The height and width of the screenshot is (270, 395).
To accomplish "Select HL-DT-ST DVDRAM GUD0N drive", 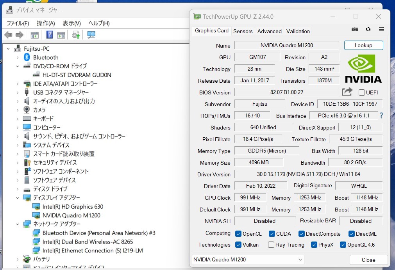I will [x=77, y=75].
